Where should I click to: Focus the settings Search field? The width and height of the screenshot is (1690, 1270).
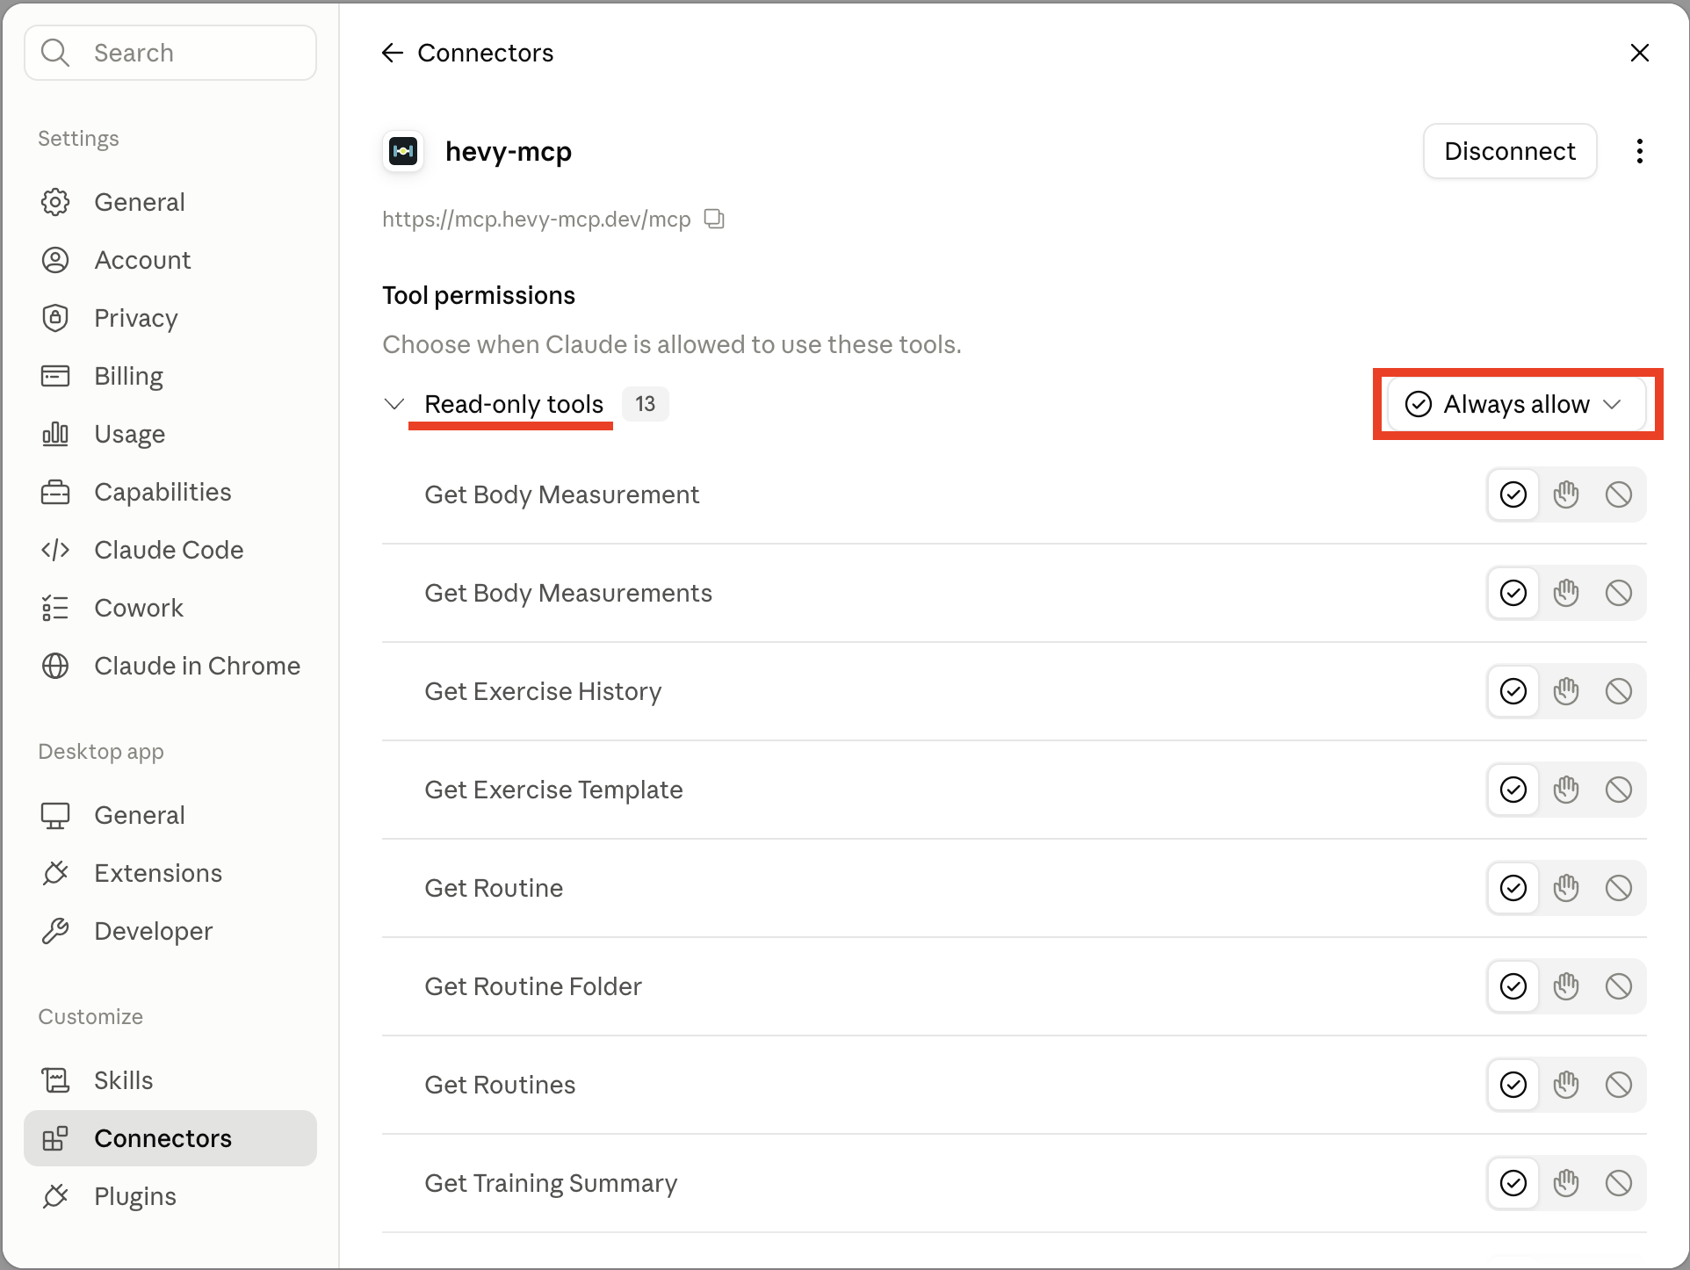170,53
